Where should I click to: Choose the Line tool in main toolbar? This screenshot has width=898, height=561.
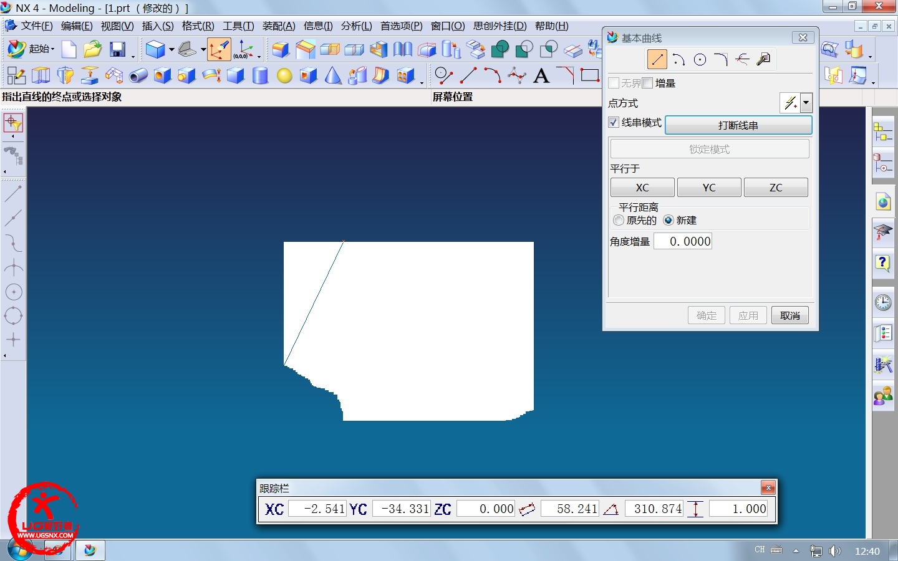(468, 76)
